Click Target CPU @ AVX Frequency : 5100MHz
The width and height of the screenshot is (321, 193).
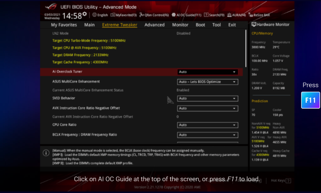coord(84,48)
